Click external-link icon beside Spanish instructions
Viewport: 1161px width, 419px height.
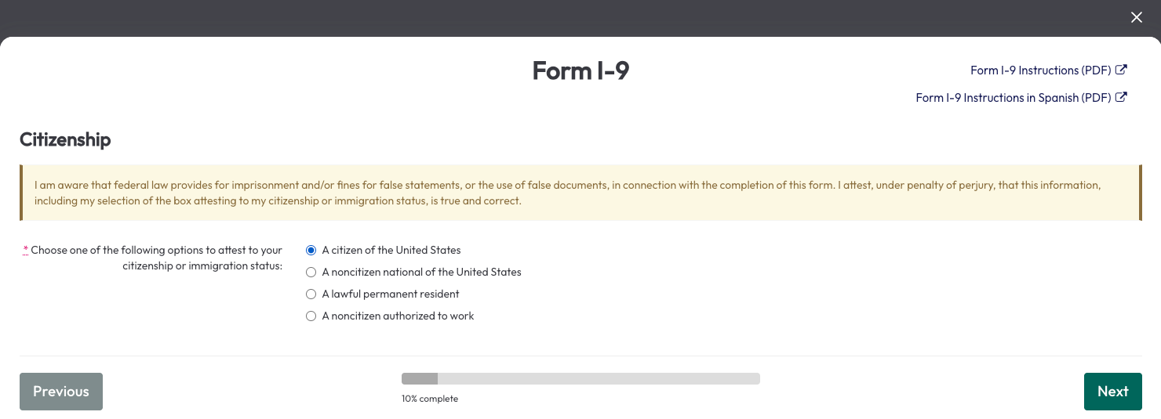tap(1122, 97)
